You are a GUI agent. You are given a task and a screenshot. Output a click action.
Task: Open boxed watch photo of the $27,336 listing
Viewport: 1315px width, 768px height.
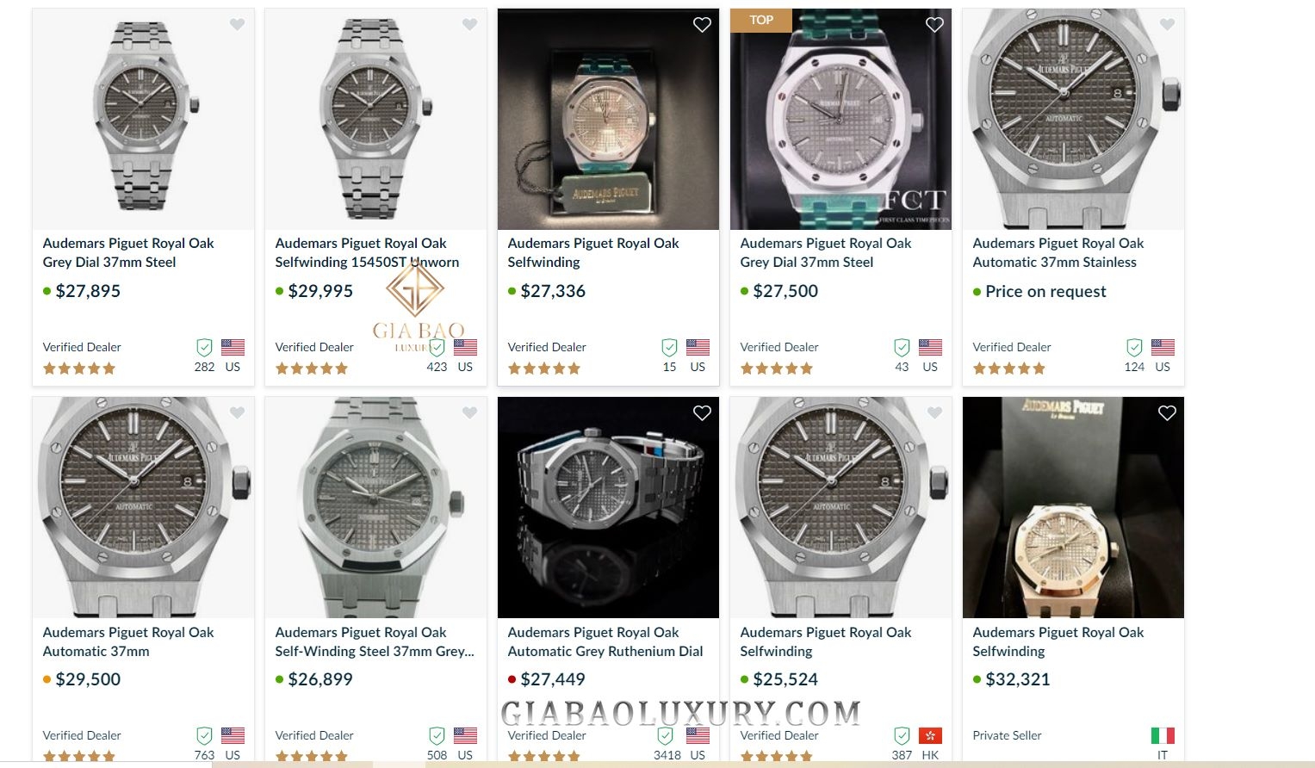click(x=608, y=119)
